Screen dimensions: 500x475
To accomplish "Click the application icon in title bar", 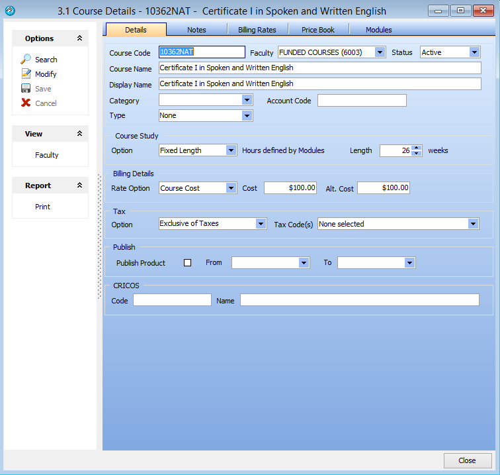I will pos(10,11).
